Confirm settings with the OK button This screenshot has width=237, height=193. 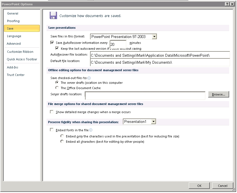[199, 186]
